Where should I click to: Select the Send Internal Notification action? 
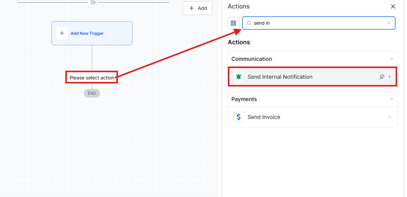[280, 77]
